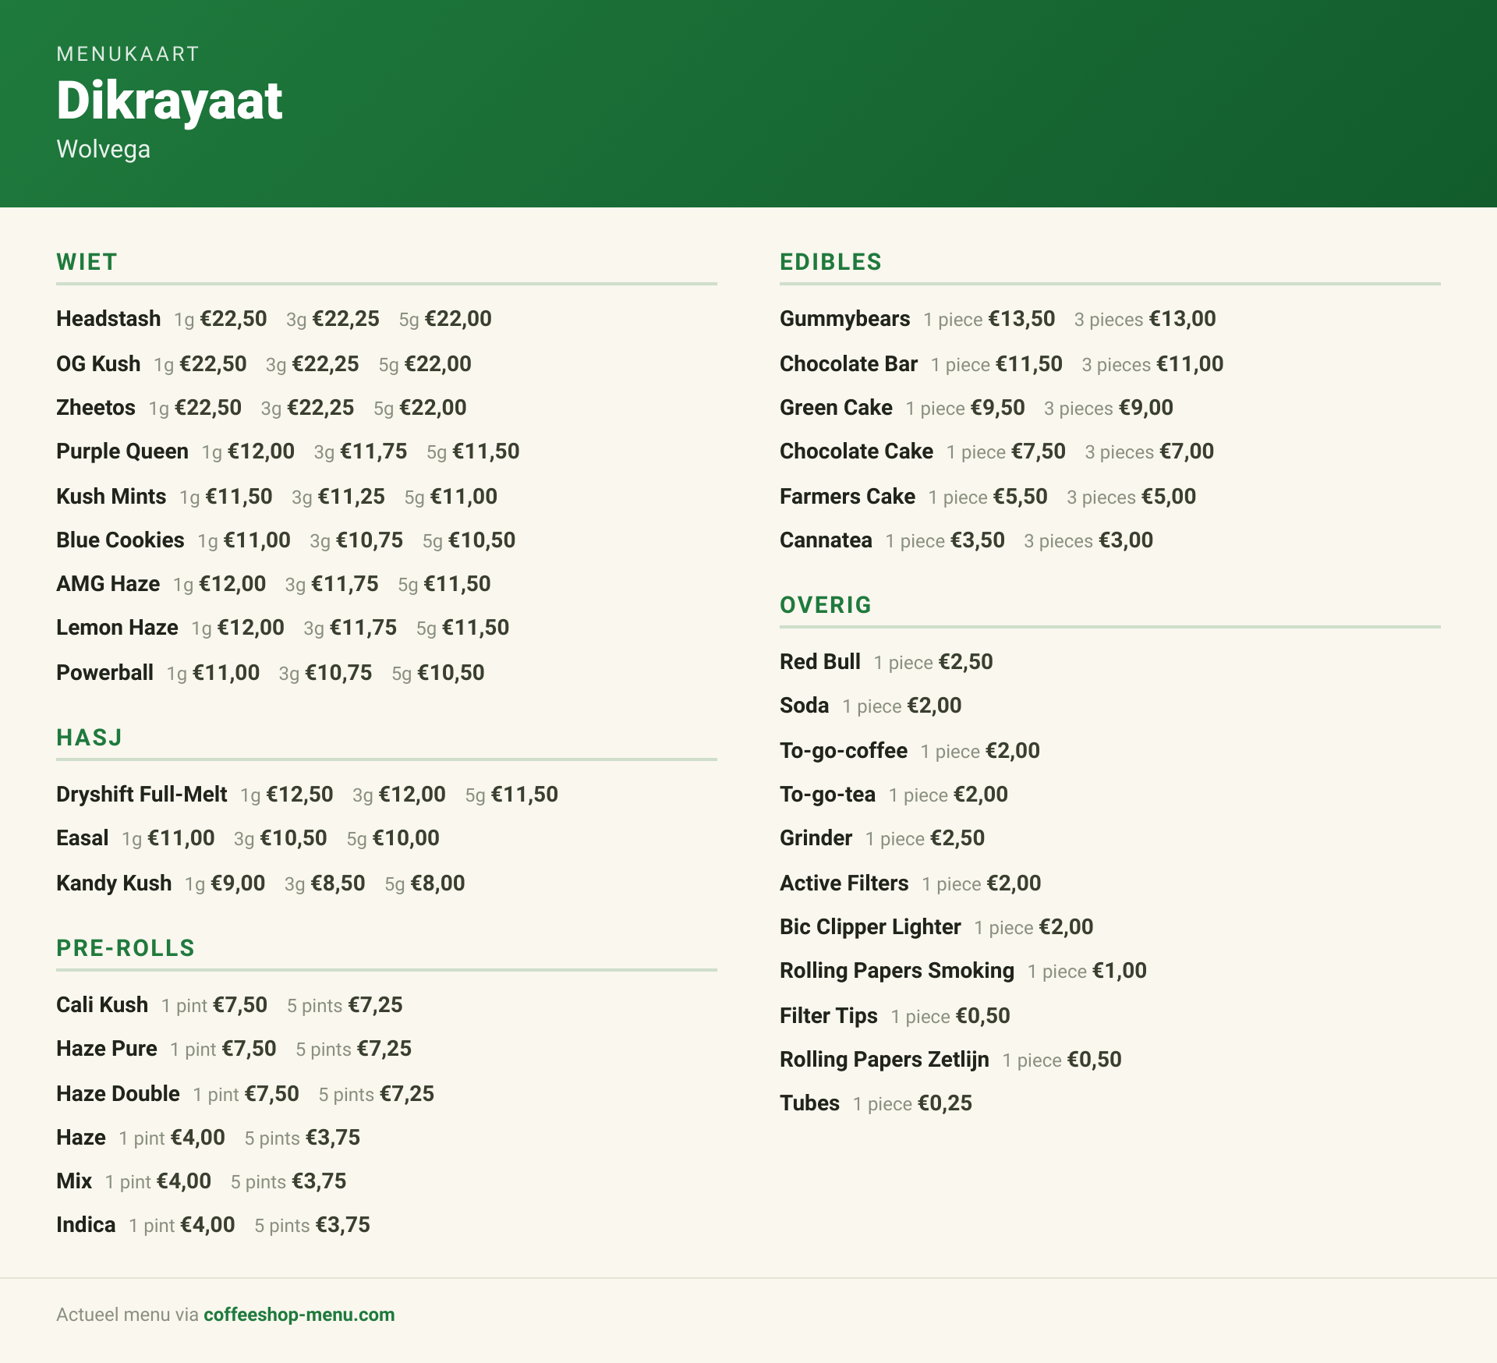
Task: Click the Active Filters item name
Action: (x=844, y=883)
